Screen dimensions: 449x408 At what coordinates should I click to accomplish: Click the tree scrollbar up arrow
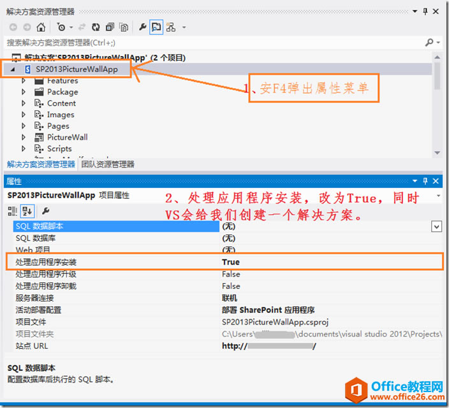(x=438, y=57)
